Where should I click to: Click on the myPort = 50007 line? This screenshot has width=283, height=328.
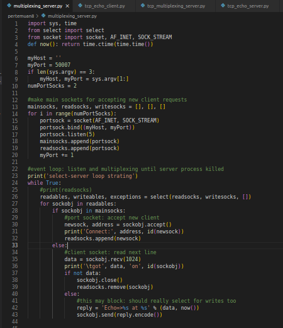(x=49, y=65)
